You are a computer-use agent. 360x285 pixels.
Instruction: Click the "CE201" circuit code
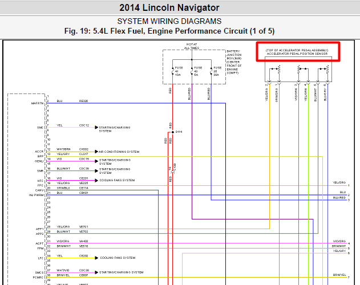click(83, 178)
